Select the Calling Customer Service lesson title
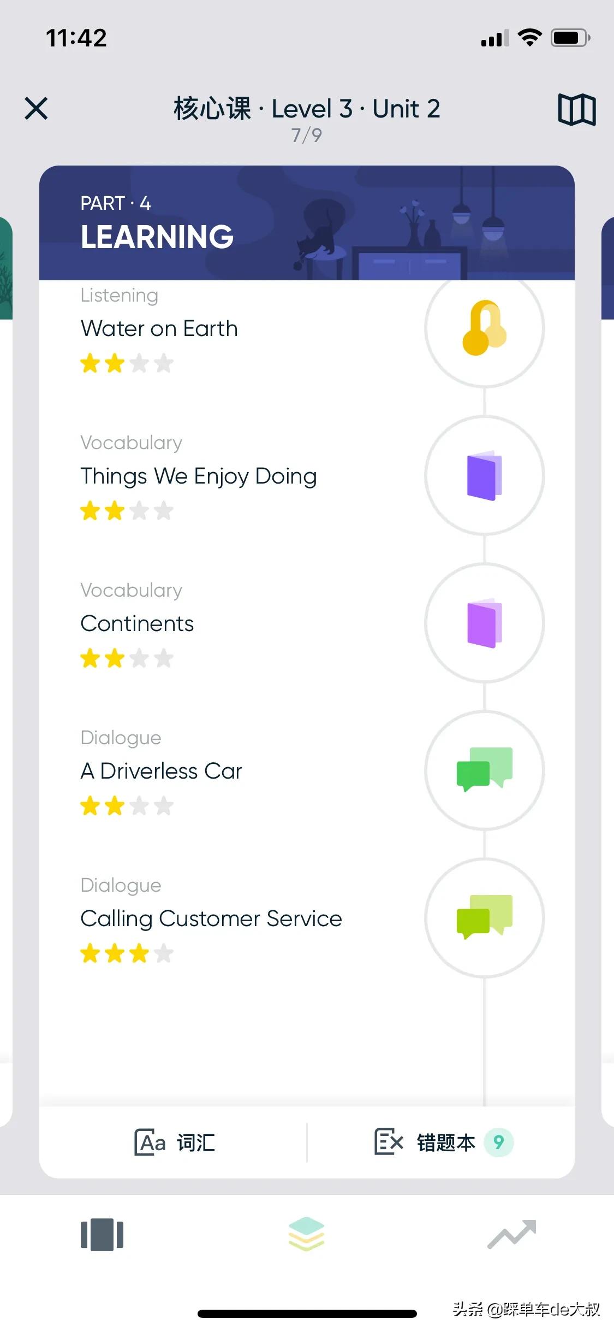Image resolution: width=614 pixels, height=1331 pixels. [x=211, y=918]
